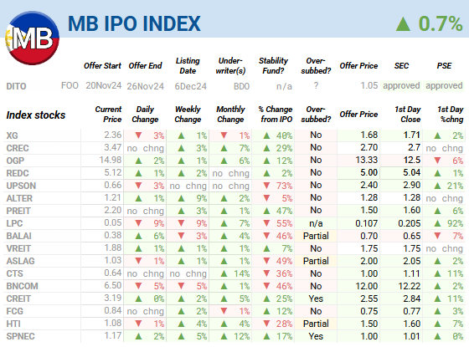Click the FCG ticker row label
The height and width of the screenshot is (347, 469).
[x=15, y=311]
